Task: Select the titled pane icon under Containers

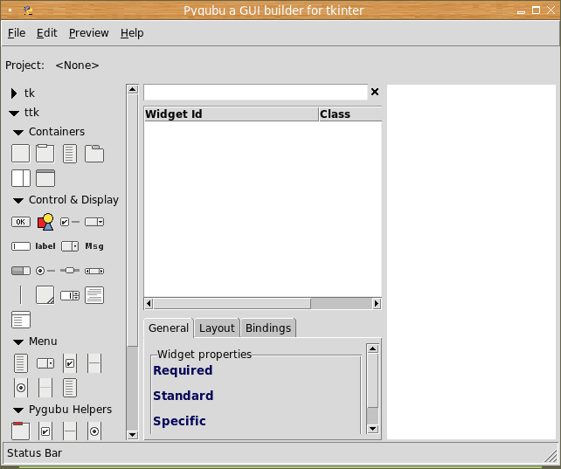Action: coord(45,178)
